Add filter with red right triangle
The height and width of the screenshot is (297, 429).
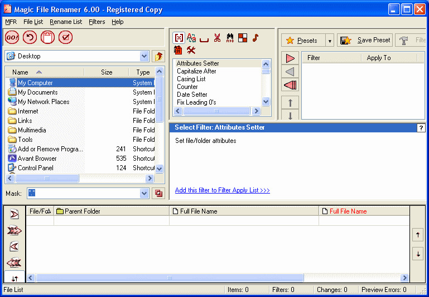(x=290, y=58)
